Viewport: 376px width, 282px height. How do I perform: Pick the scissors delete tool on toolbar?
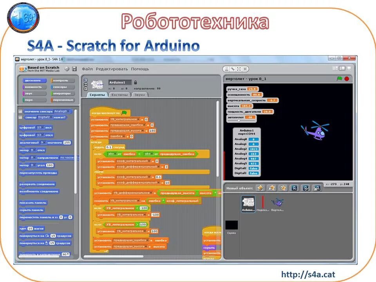pyautogui.click(x=233, y=69)
